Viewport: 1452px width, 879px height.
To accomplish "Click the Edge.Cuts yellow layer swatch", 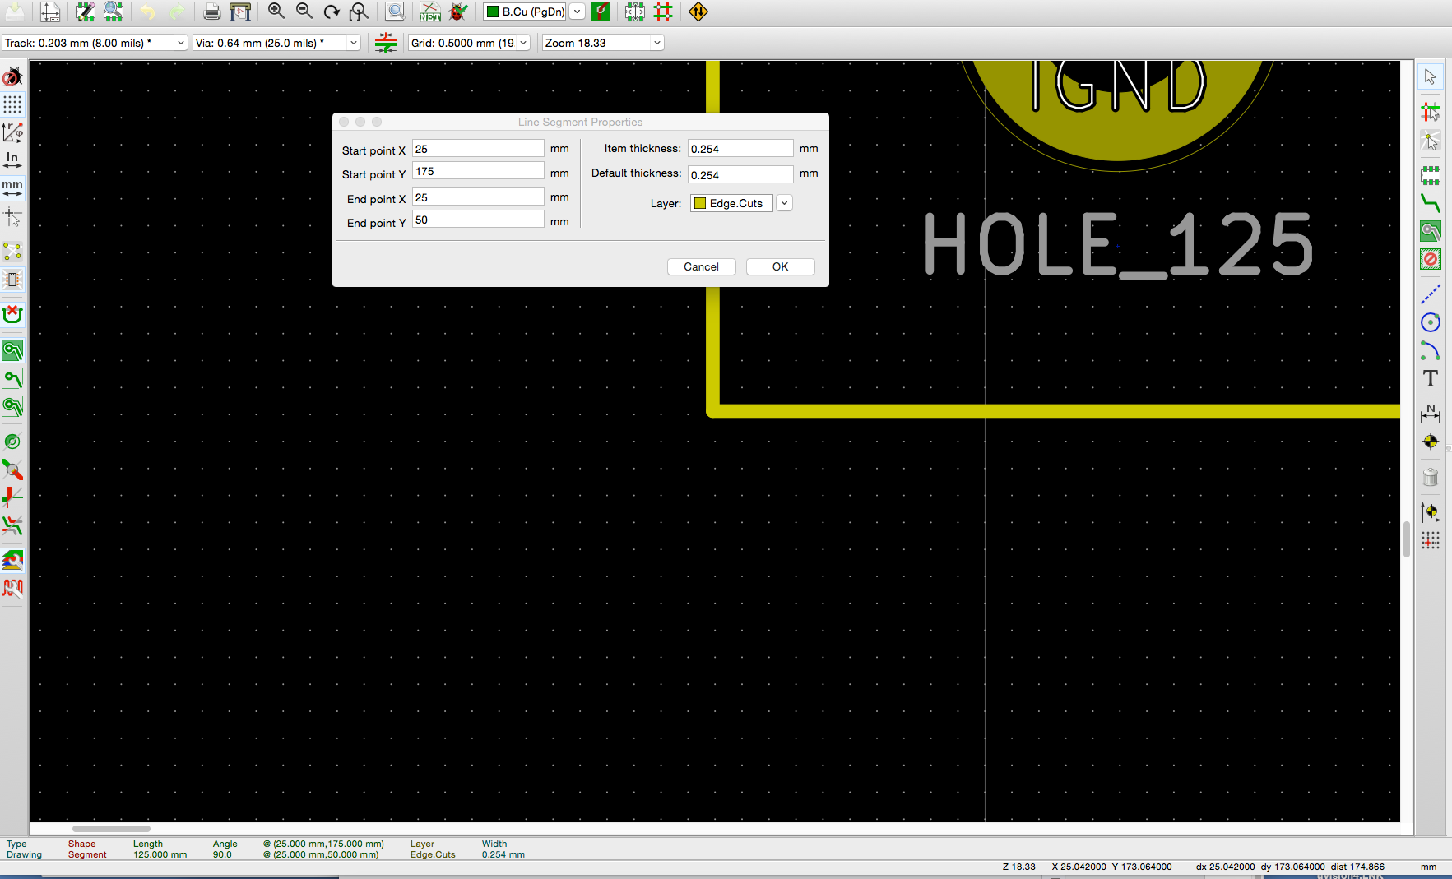I will tap(700, 203).
